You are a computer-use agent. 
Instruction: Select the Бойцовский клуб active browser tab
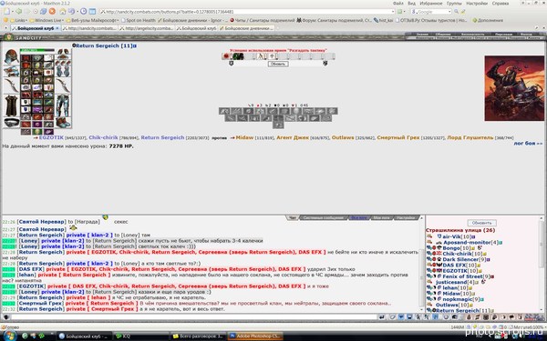point(36,28)
